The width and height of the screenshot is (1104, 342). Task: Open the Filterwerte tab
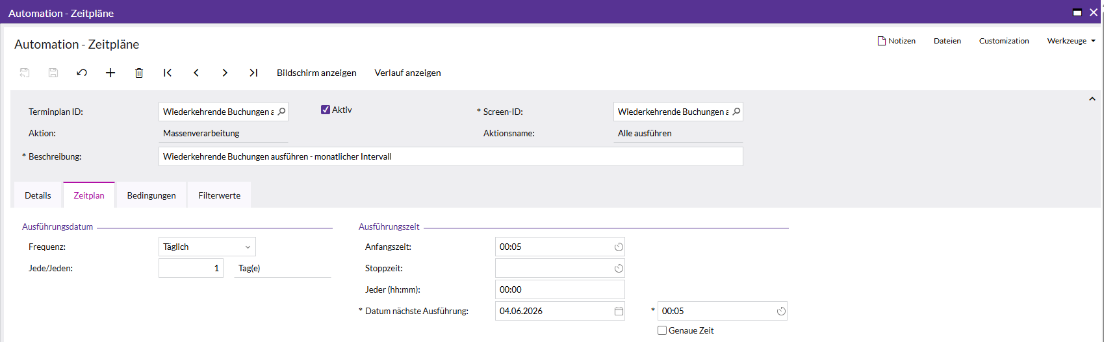[x=220, y=195]
